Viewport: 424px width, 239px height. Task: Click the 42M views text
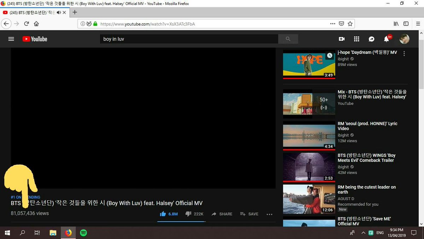(x=347, y=173)
